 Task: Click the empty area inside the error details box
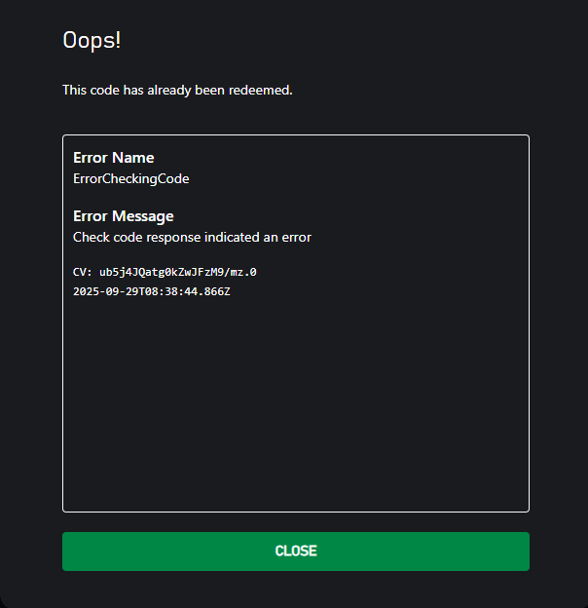pyautogui.click(x=295, y=409)
